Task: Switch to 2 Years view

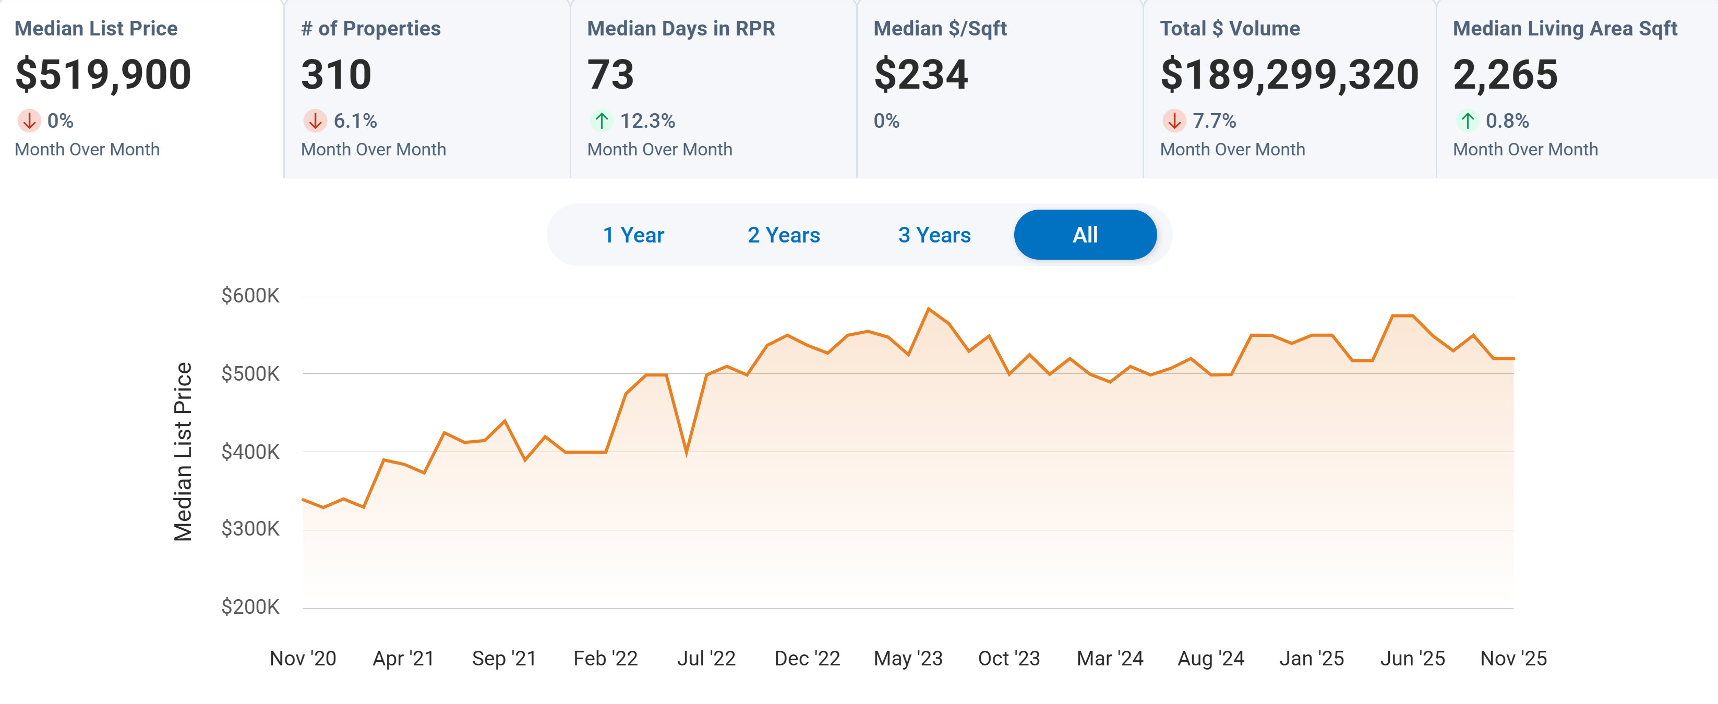Action: [783, 235]
